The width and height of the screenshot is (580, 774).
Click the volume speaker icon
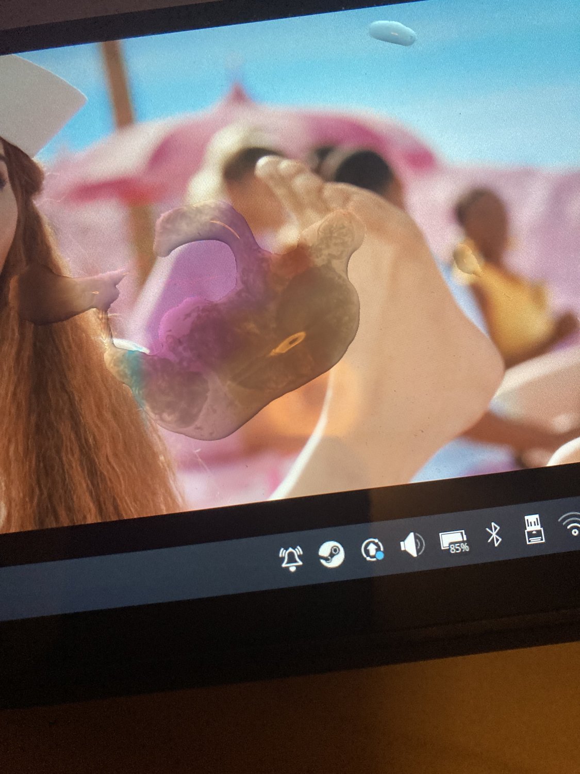click(412, 544)
